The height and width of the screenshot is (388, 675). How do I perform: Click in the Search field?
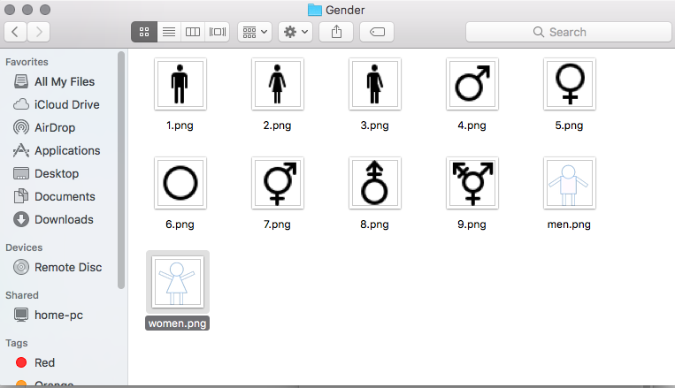click(566, 32)
